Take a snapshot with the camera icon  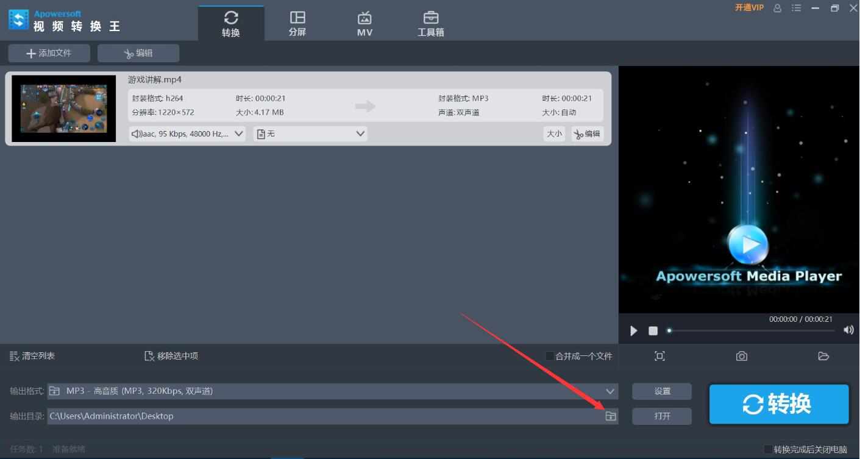coord(742,356)
